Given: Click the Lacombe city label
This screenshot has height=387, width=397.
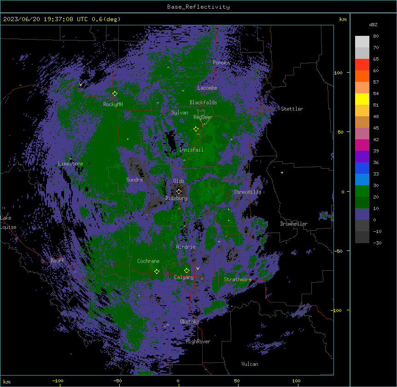Looking at the screenshot, I should coord(207,88).
